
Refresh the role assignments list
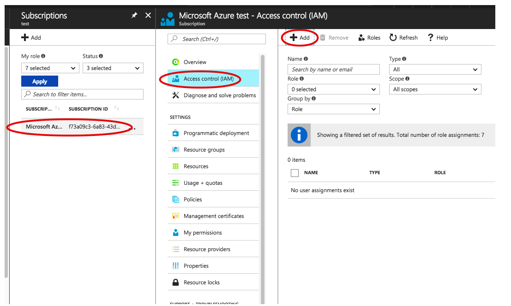[x=403, y=38]
